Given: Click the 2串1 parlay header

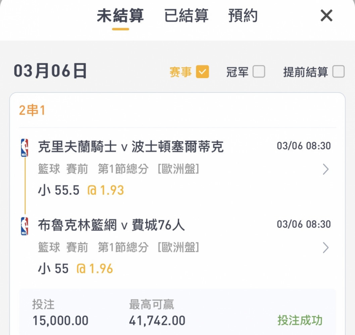Looking at the screenshot, I should tap(32, 111).
